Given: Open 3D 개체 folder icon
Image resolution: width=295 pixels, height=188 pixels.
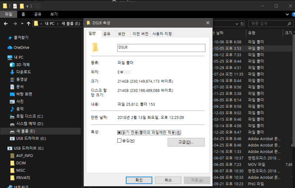Looking at the screenshot, I should 12,65.
